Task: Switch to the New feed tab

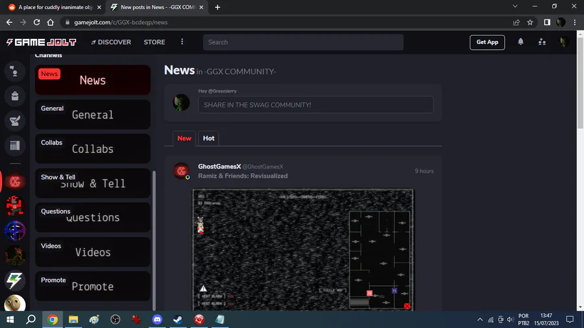Action: tap(184, 138)
